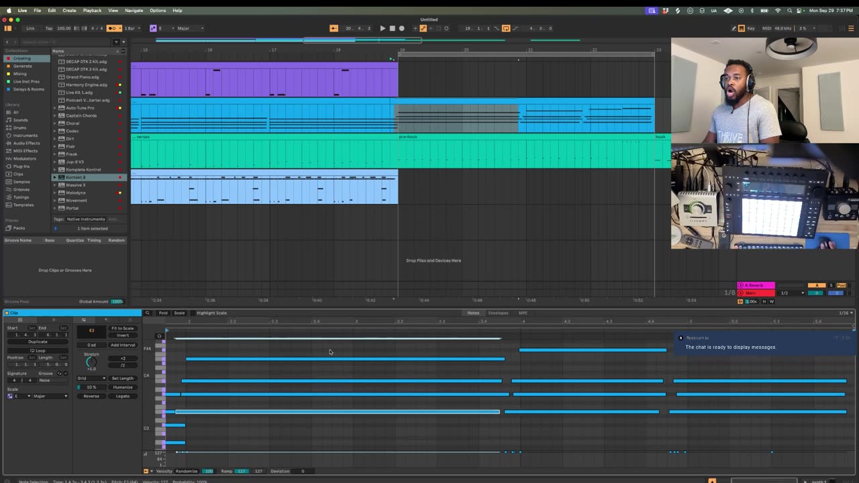Image resolution: width=859 pixels, height=483 pixels.
Task: Expand the Auto-Tune Pro folder
Action: coord(55,108)
